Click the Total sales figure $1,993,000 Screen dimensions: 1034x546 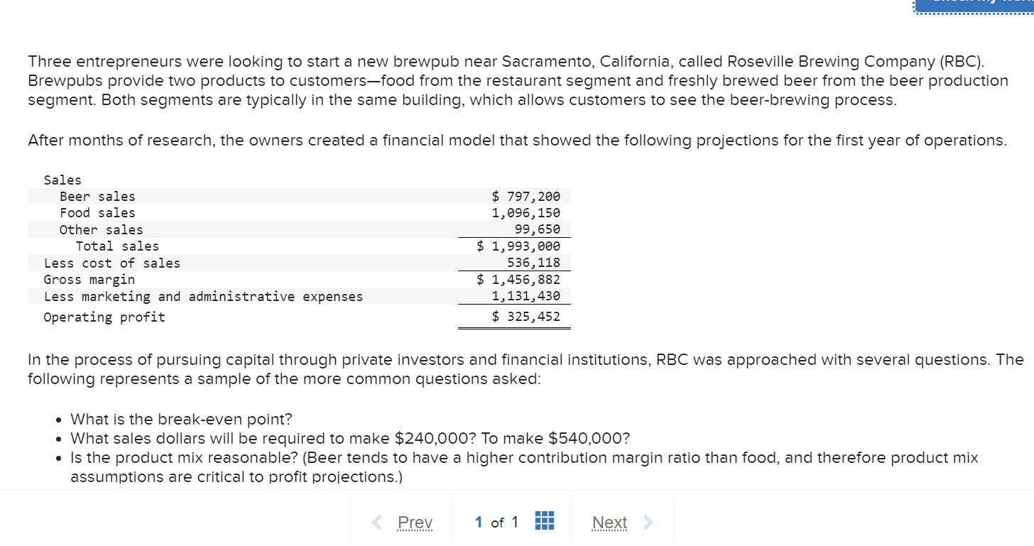(x=519, y=246)
